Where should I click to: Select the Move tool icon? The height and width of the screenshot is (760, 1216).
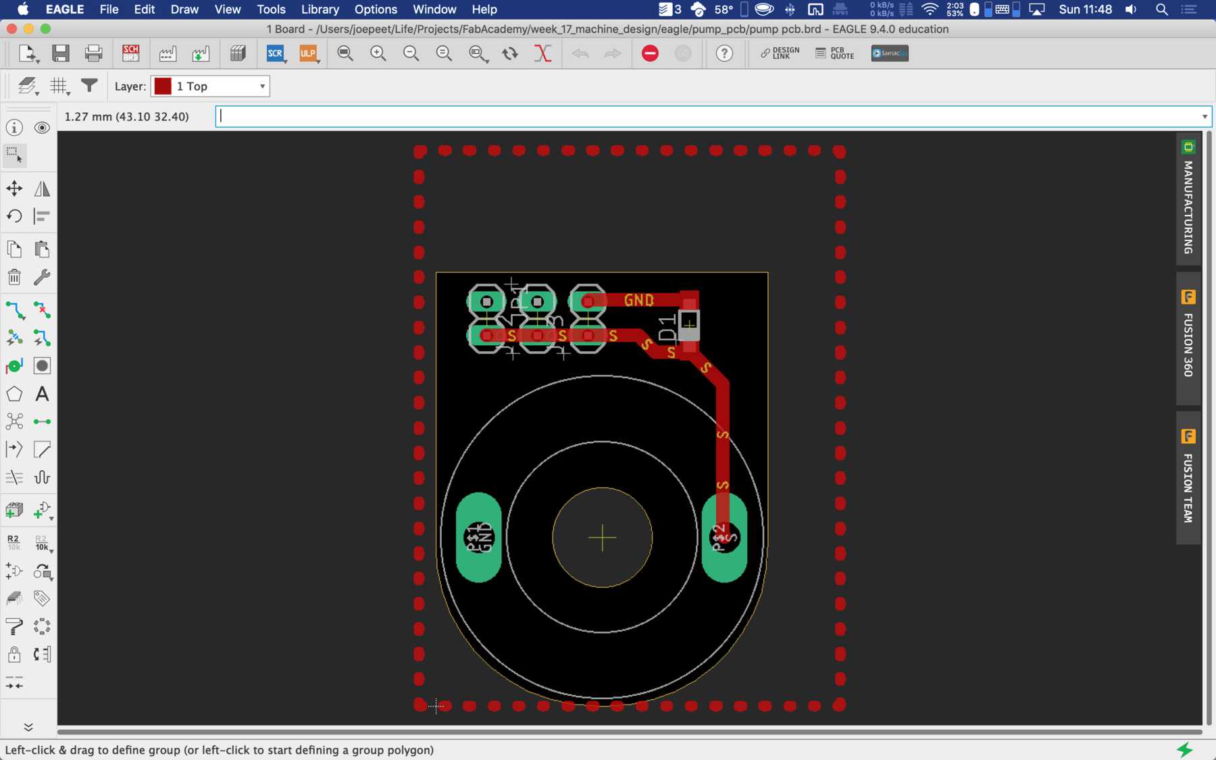click(x=14, y=188)
